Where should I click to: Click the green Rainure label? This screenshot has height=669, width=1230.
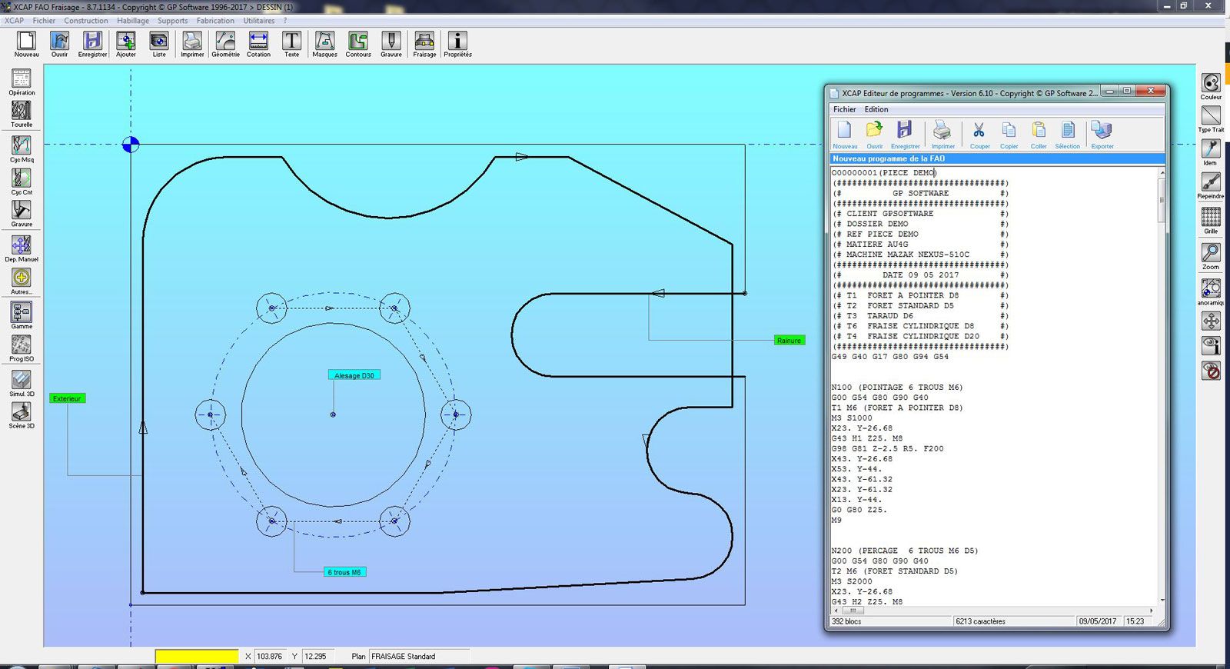point(789,340)
